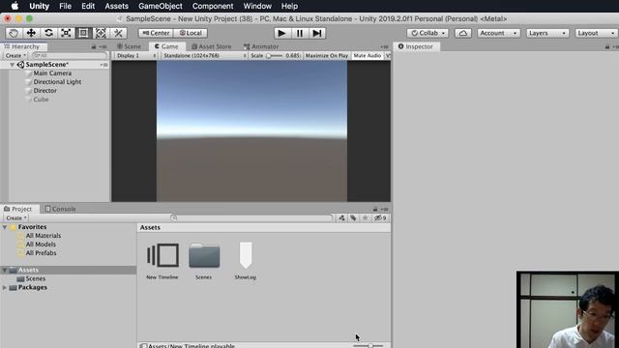Click Project search field

click(251, 217)
